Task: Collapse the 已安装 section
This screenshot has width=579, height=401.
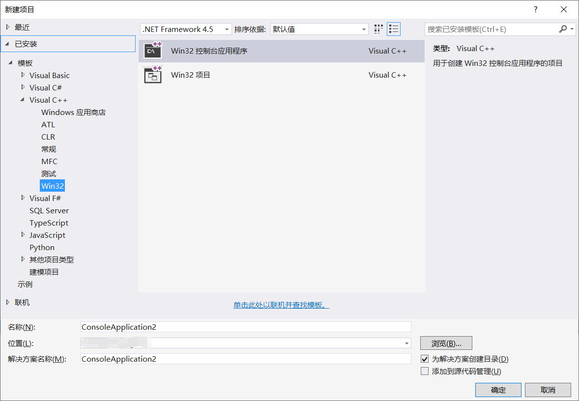Action: [7, 44]
